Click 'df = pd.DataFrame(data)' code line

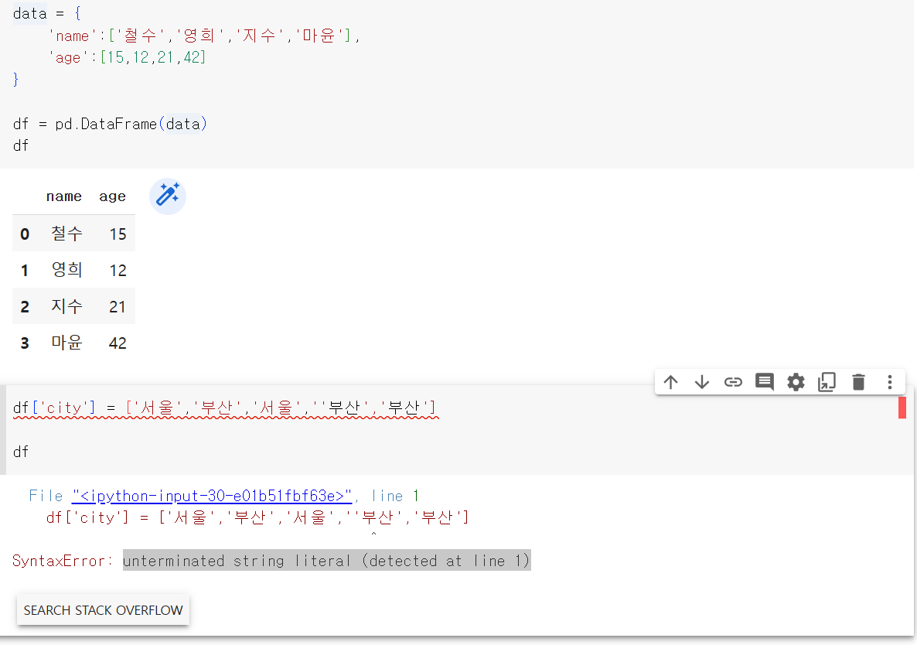(110, 124)
